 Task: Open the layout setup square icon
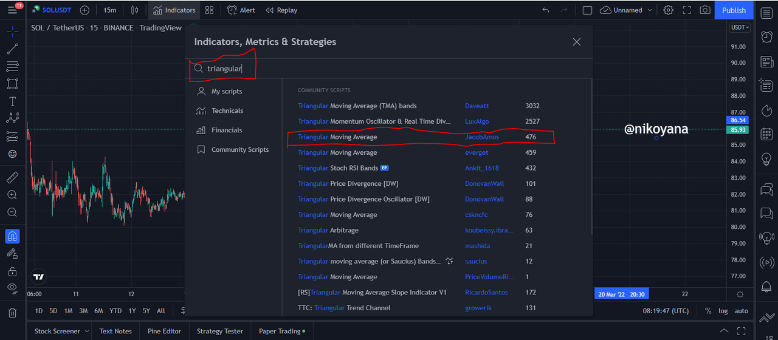[x=587, y=10]
